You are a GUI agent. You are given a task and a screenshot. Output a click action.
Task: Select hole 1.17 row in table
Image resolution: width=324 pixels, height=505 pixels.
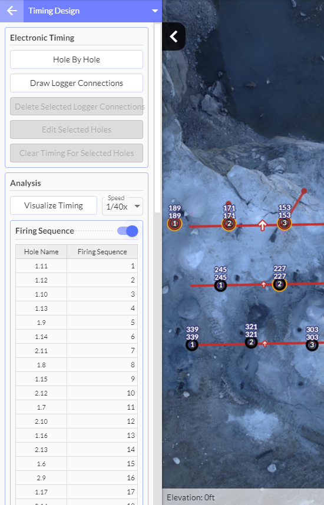77,492
